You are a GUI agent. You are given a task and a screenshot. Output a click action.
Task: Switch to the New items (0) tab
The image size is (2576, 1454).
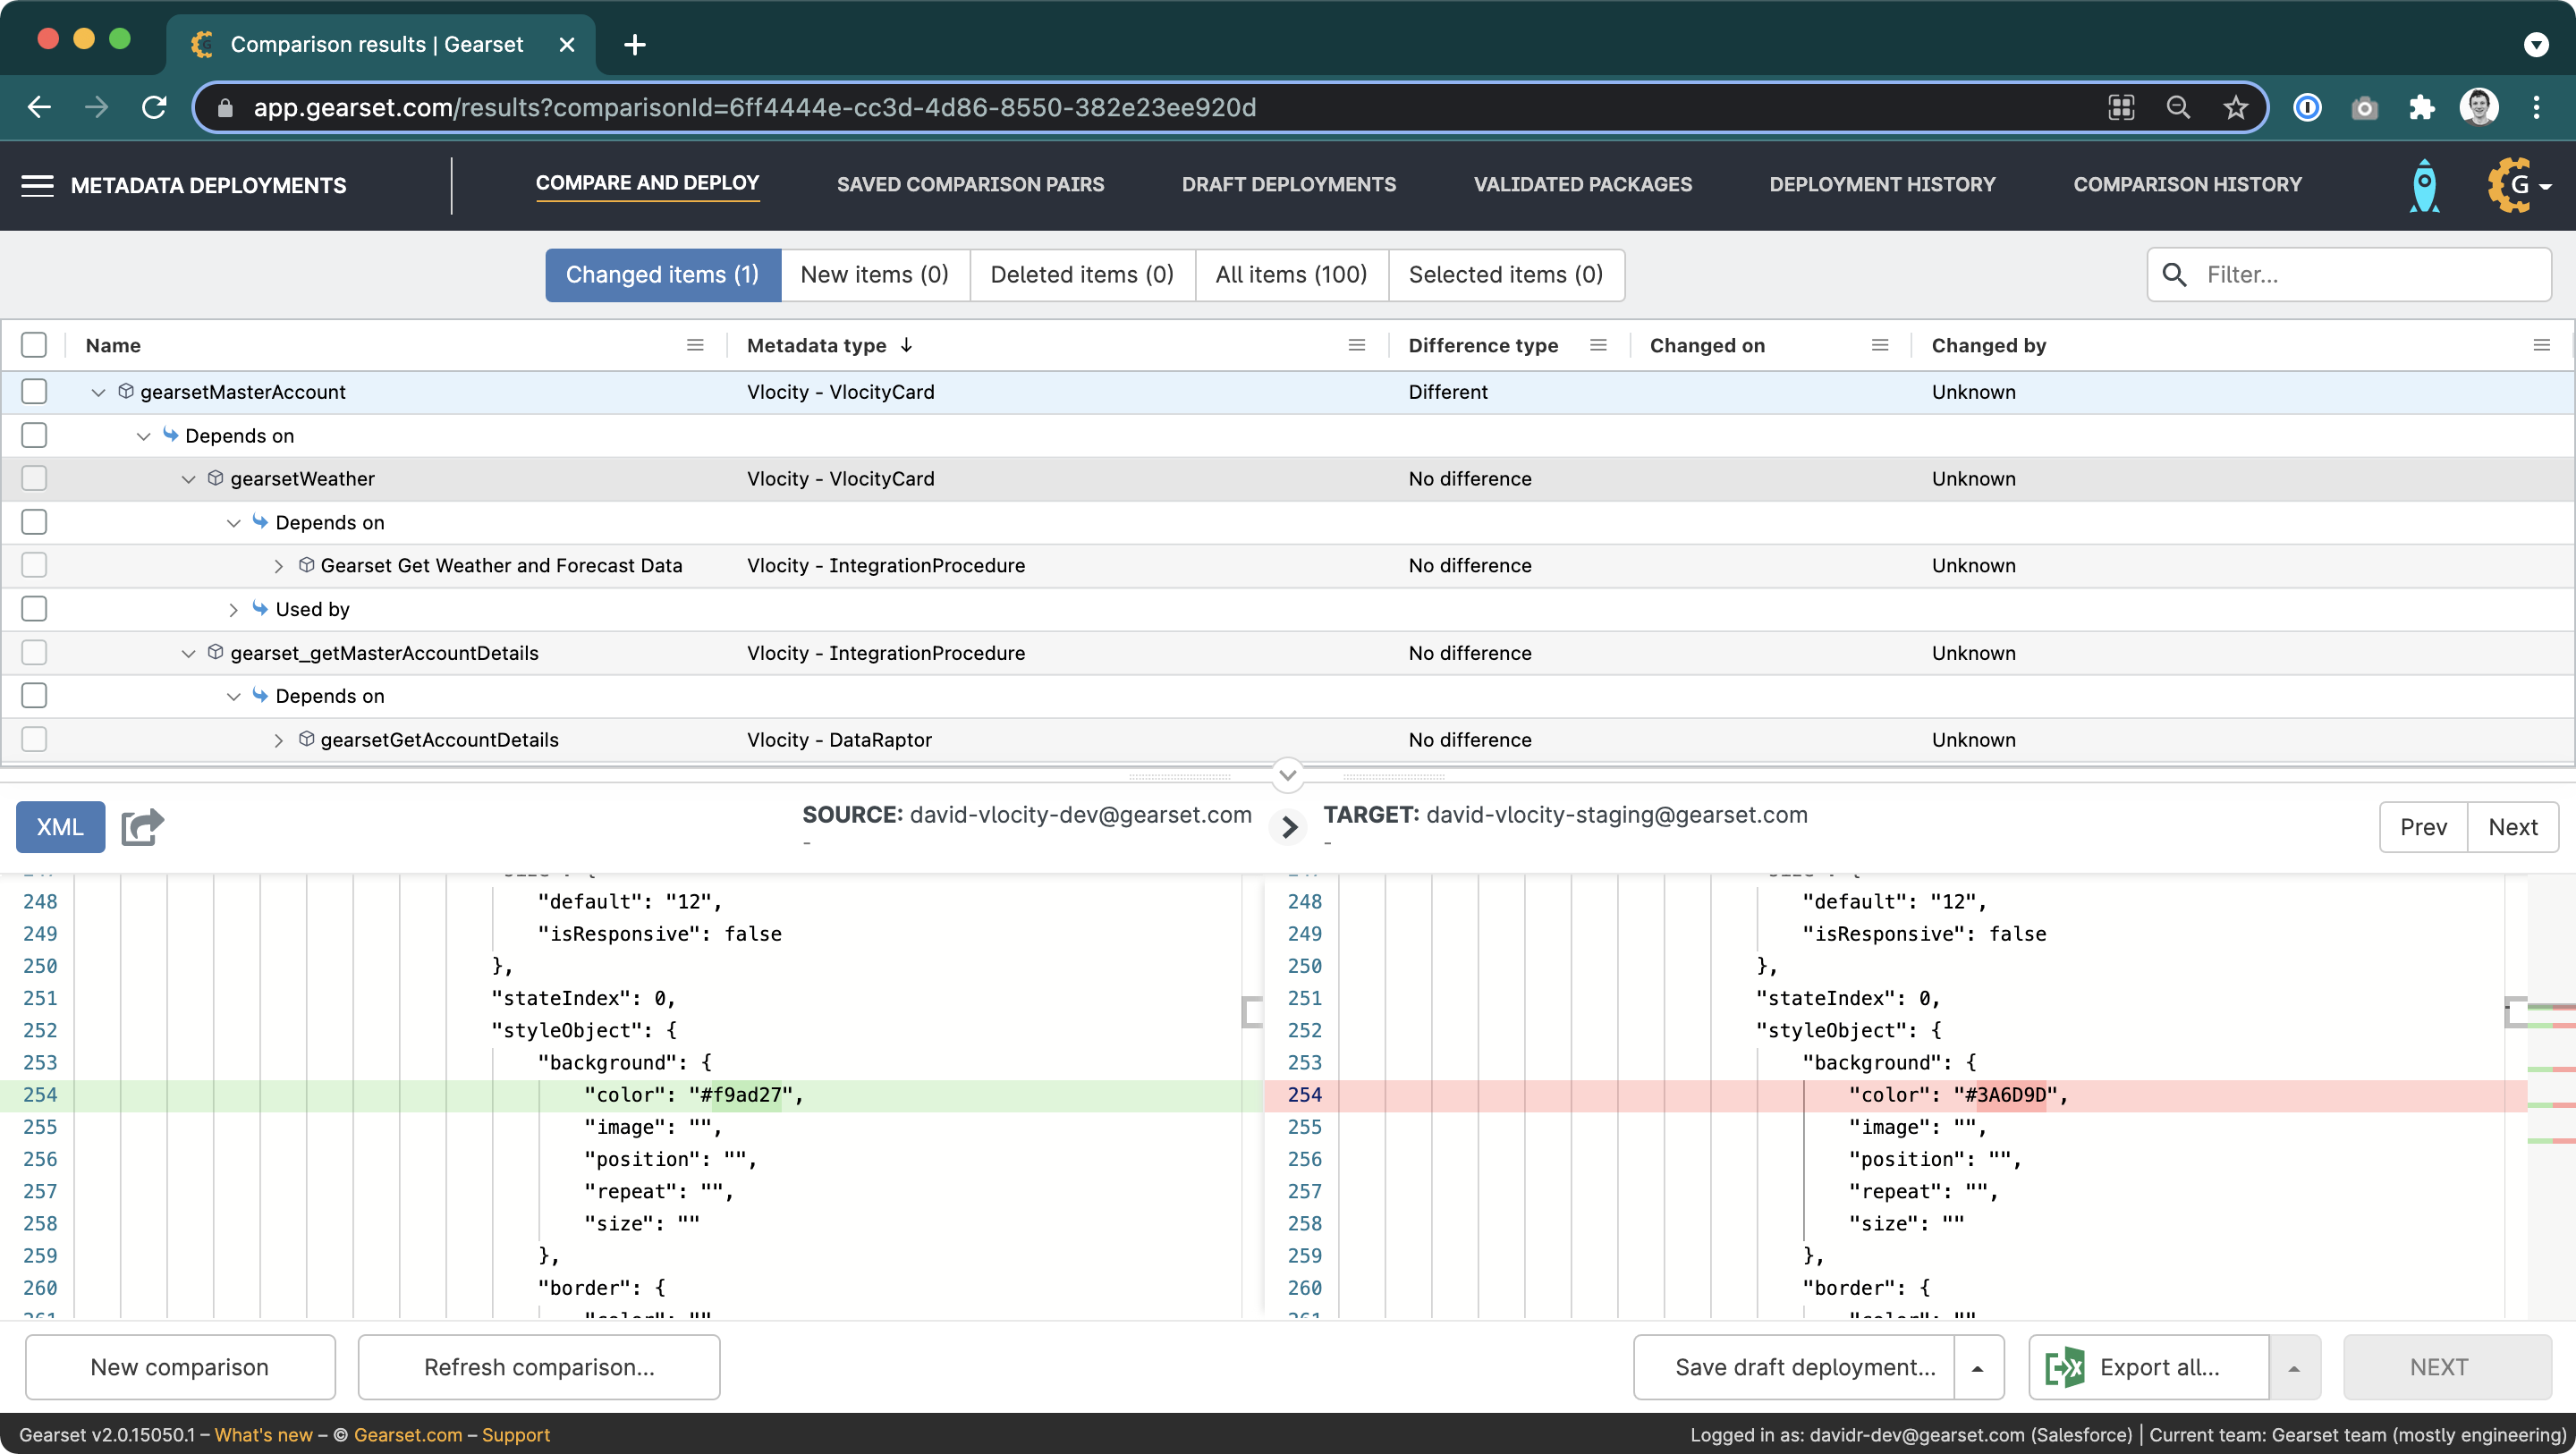pyautogui.click(x=875, y=275)
